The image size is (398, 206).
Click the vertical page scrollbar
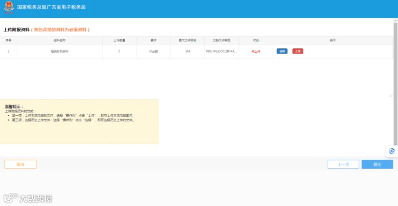coord(395,84)
